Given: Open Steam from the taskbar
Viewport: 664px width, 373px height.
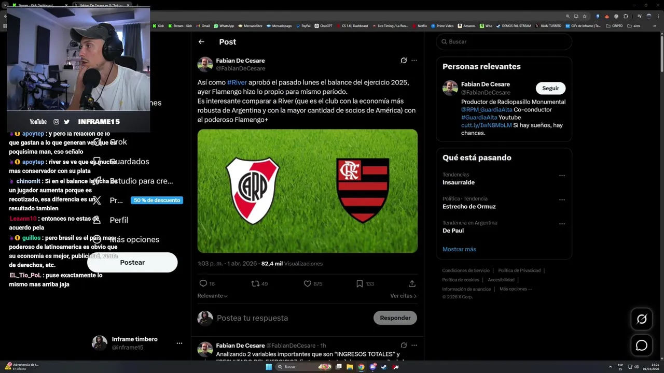Looking at the screenshot, I should 384,367.
